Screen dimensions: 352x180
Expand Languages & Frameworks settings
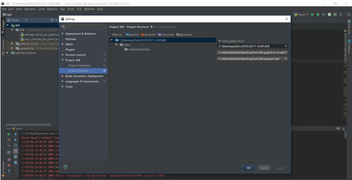point(62,81)
